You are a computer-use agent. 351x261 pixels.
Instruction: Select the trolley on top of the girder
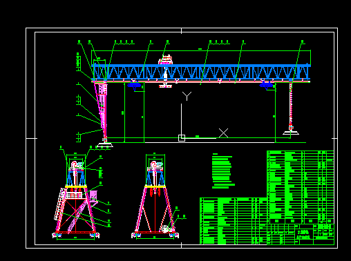click(x=165, y=60)
